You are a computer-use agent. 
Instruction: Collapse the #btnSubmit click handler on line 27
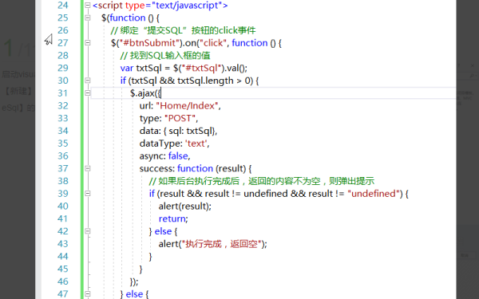[x=88, y=43]
